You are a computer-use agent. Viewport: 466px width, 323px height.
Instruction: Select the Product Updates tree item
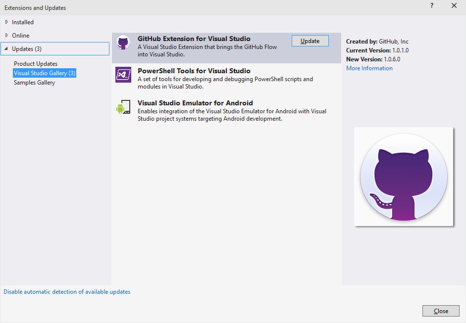(36, 64)
